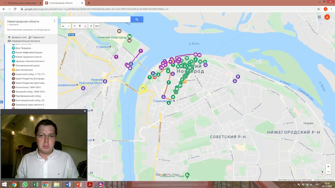
Task: Select the hand pan tool
Action: 75,26
